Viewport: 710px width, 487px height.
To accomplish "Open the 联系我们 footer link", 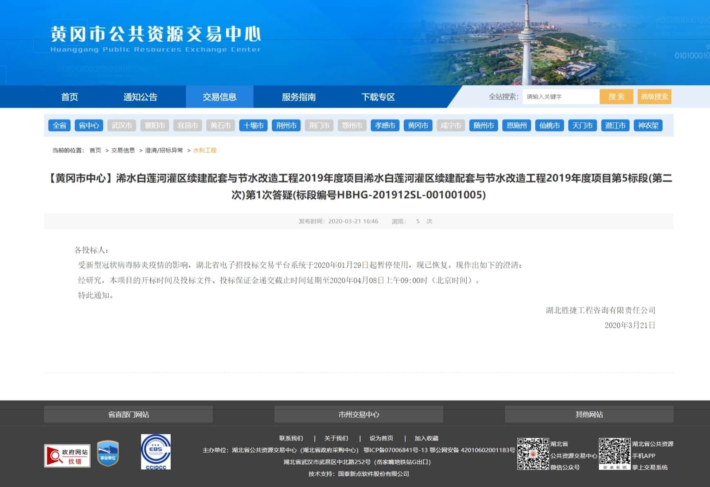I will click(x=291, y=438).
